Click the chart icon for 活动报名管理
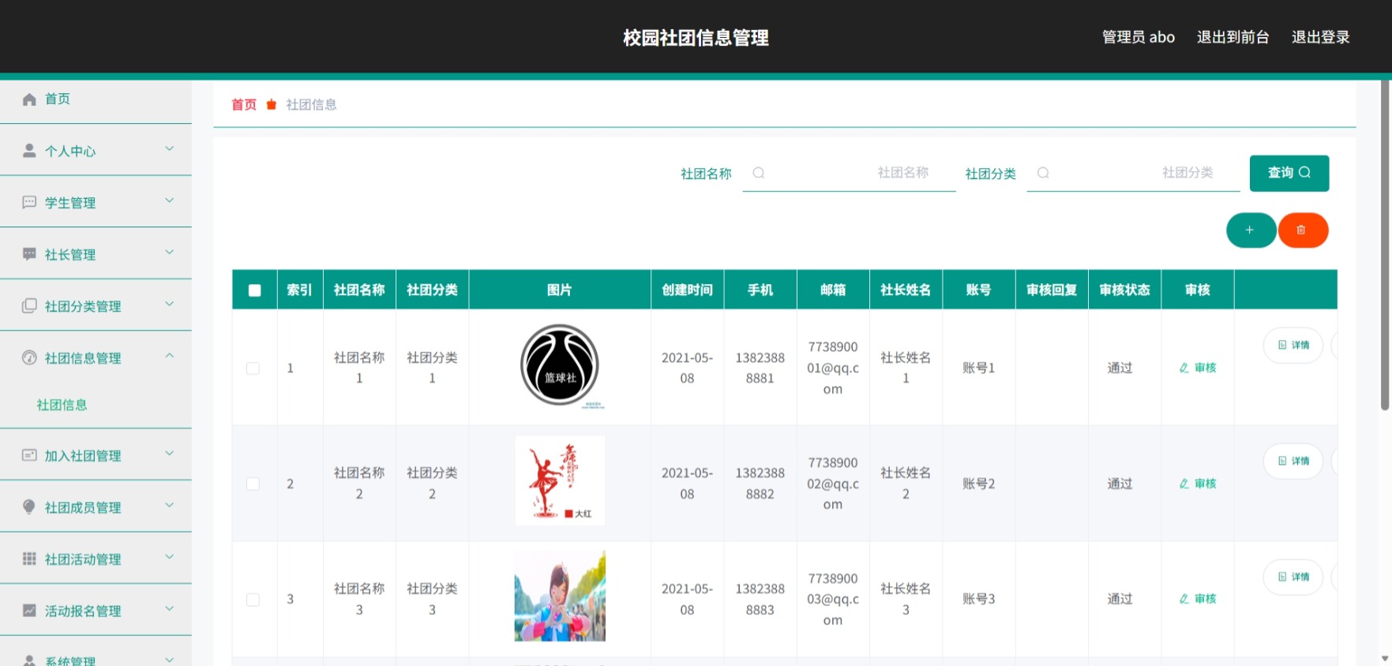This screenshot has height=666, width=1392. [x=29, y=611]
